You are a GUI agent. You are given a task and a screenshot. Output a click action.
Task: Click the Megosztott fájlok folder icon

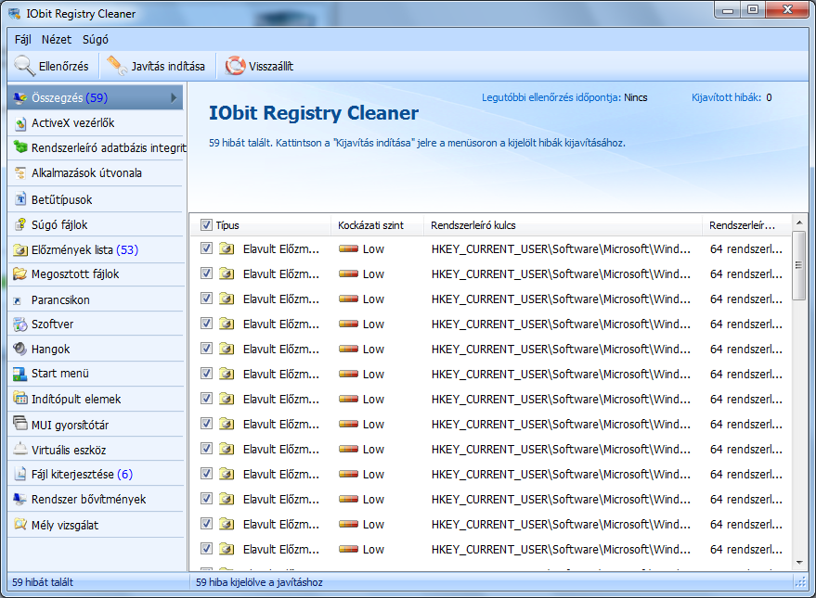[x=19, y=274]
